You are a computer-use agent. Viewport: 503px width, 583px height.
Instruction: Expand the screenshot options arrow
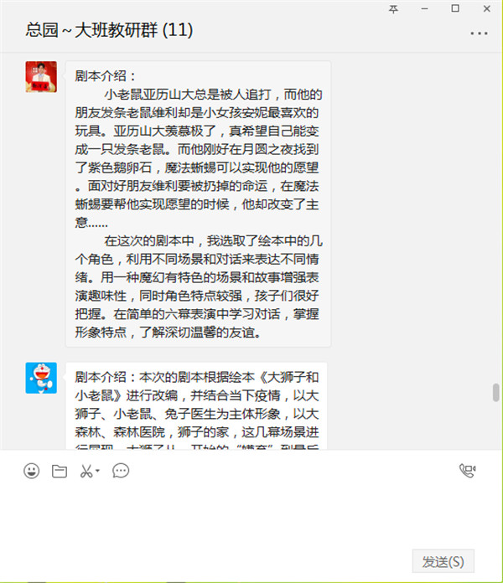click(97, 471)
